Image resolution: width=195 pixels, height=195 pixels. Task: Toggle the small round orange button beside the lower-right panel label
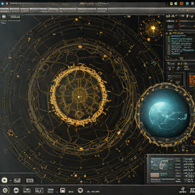179,64
